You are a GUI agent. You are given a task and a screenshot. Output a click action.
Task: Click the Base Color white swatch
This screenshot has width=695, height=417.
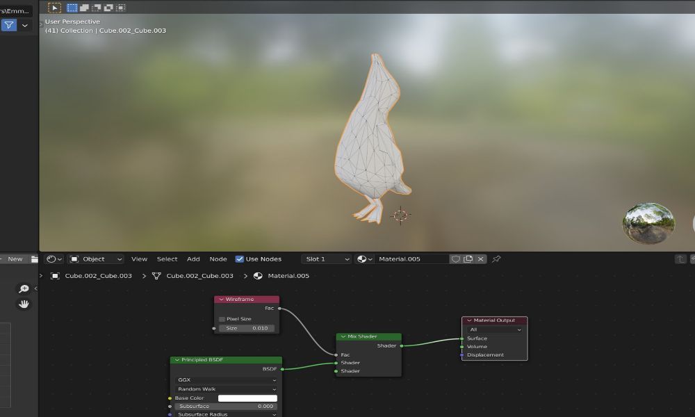pyautogui.click(x=247, y=398)
